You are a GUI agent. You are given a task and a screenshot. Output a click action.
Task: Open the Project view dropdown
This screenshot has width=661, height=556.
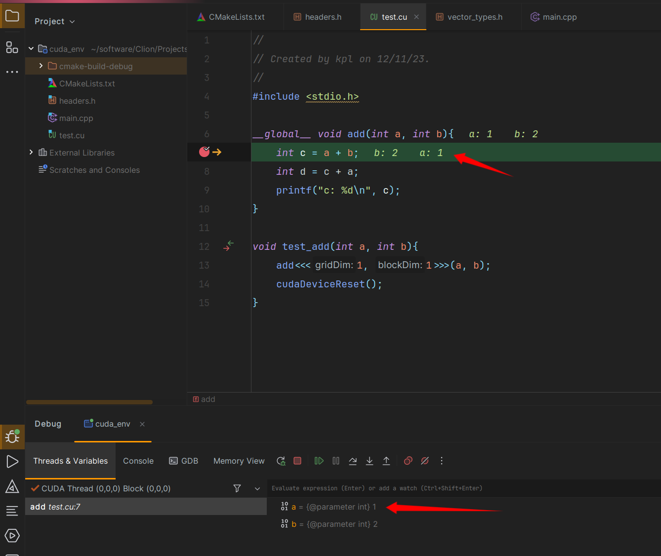tap(55, 21)
